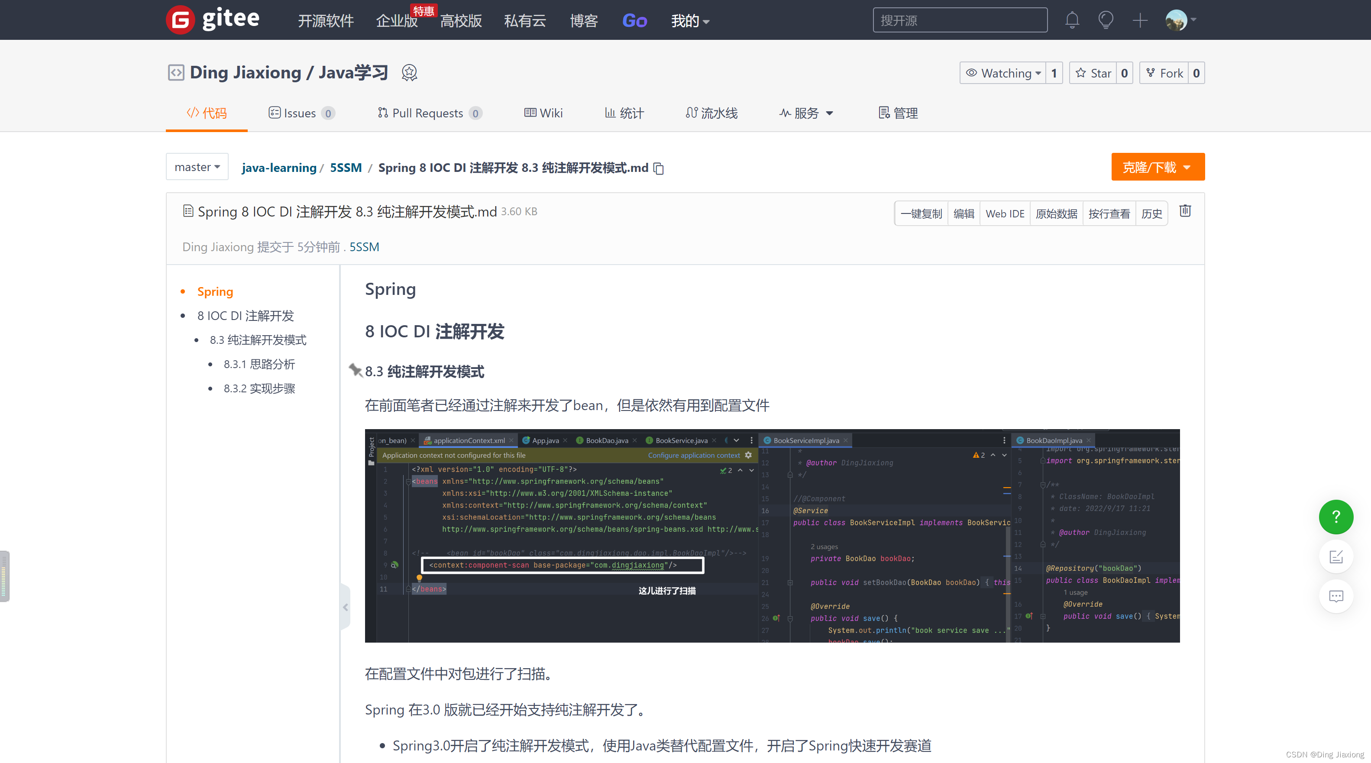
Task: Delete the file with the trash icon
Action: point(1185,211)
